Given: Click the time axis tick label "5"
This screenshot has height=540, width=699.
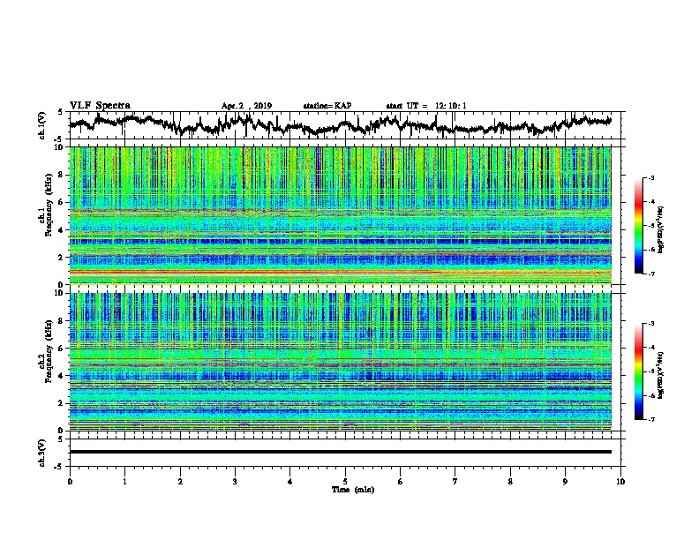Looking at the screenshot, I should point(345,481).
